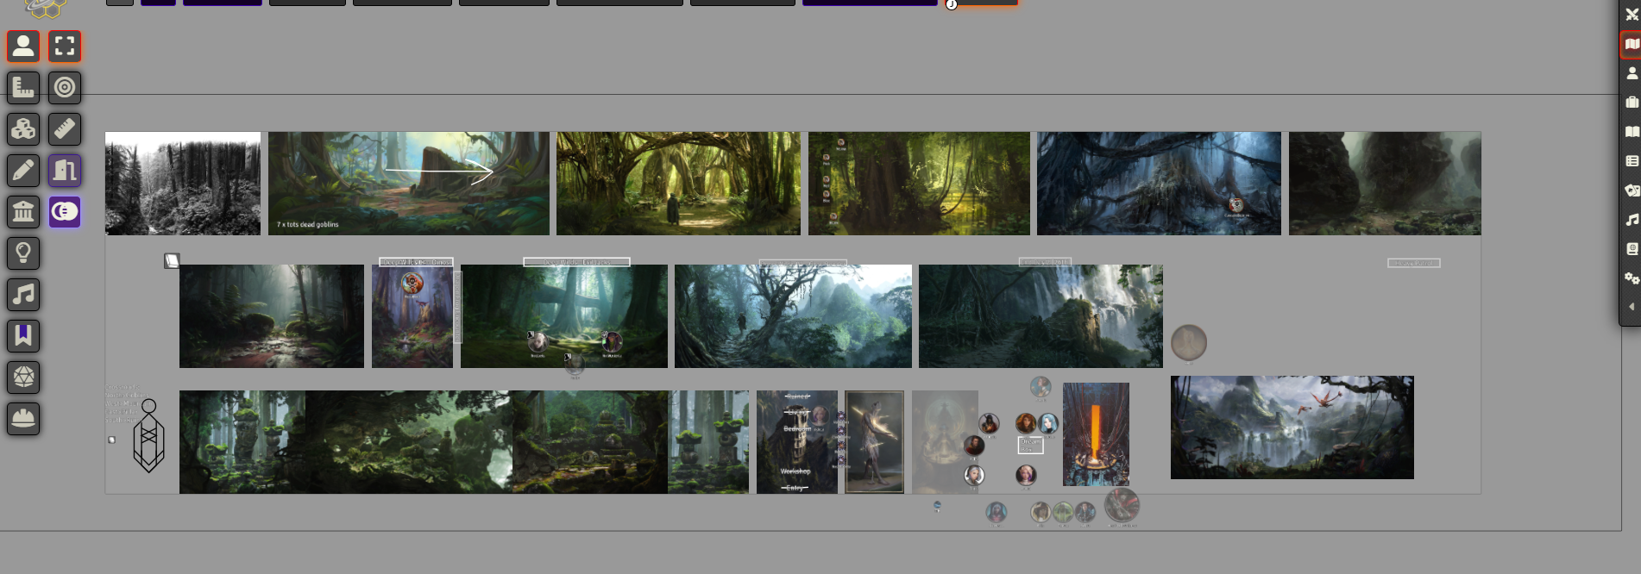Click the hard hat tool icon

pos(23,418)
